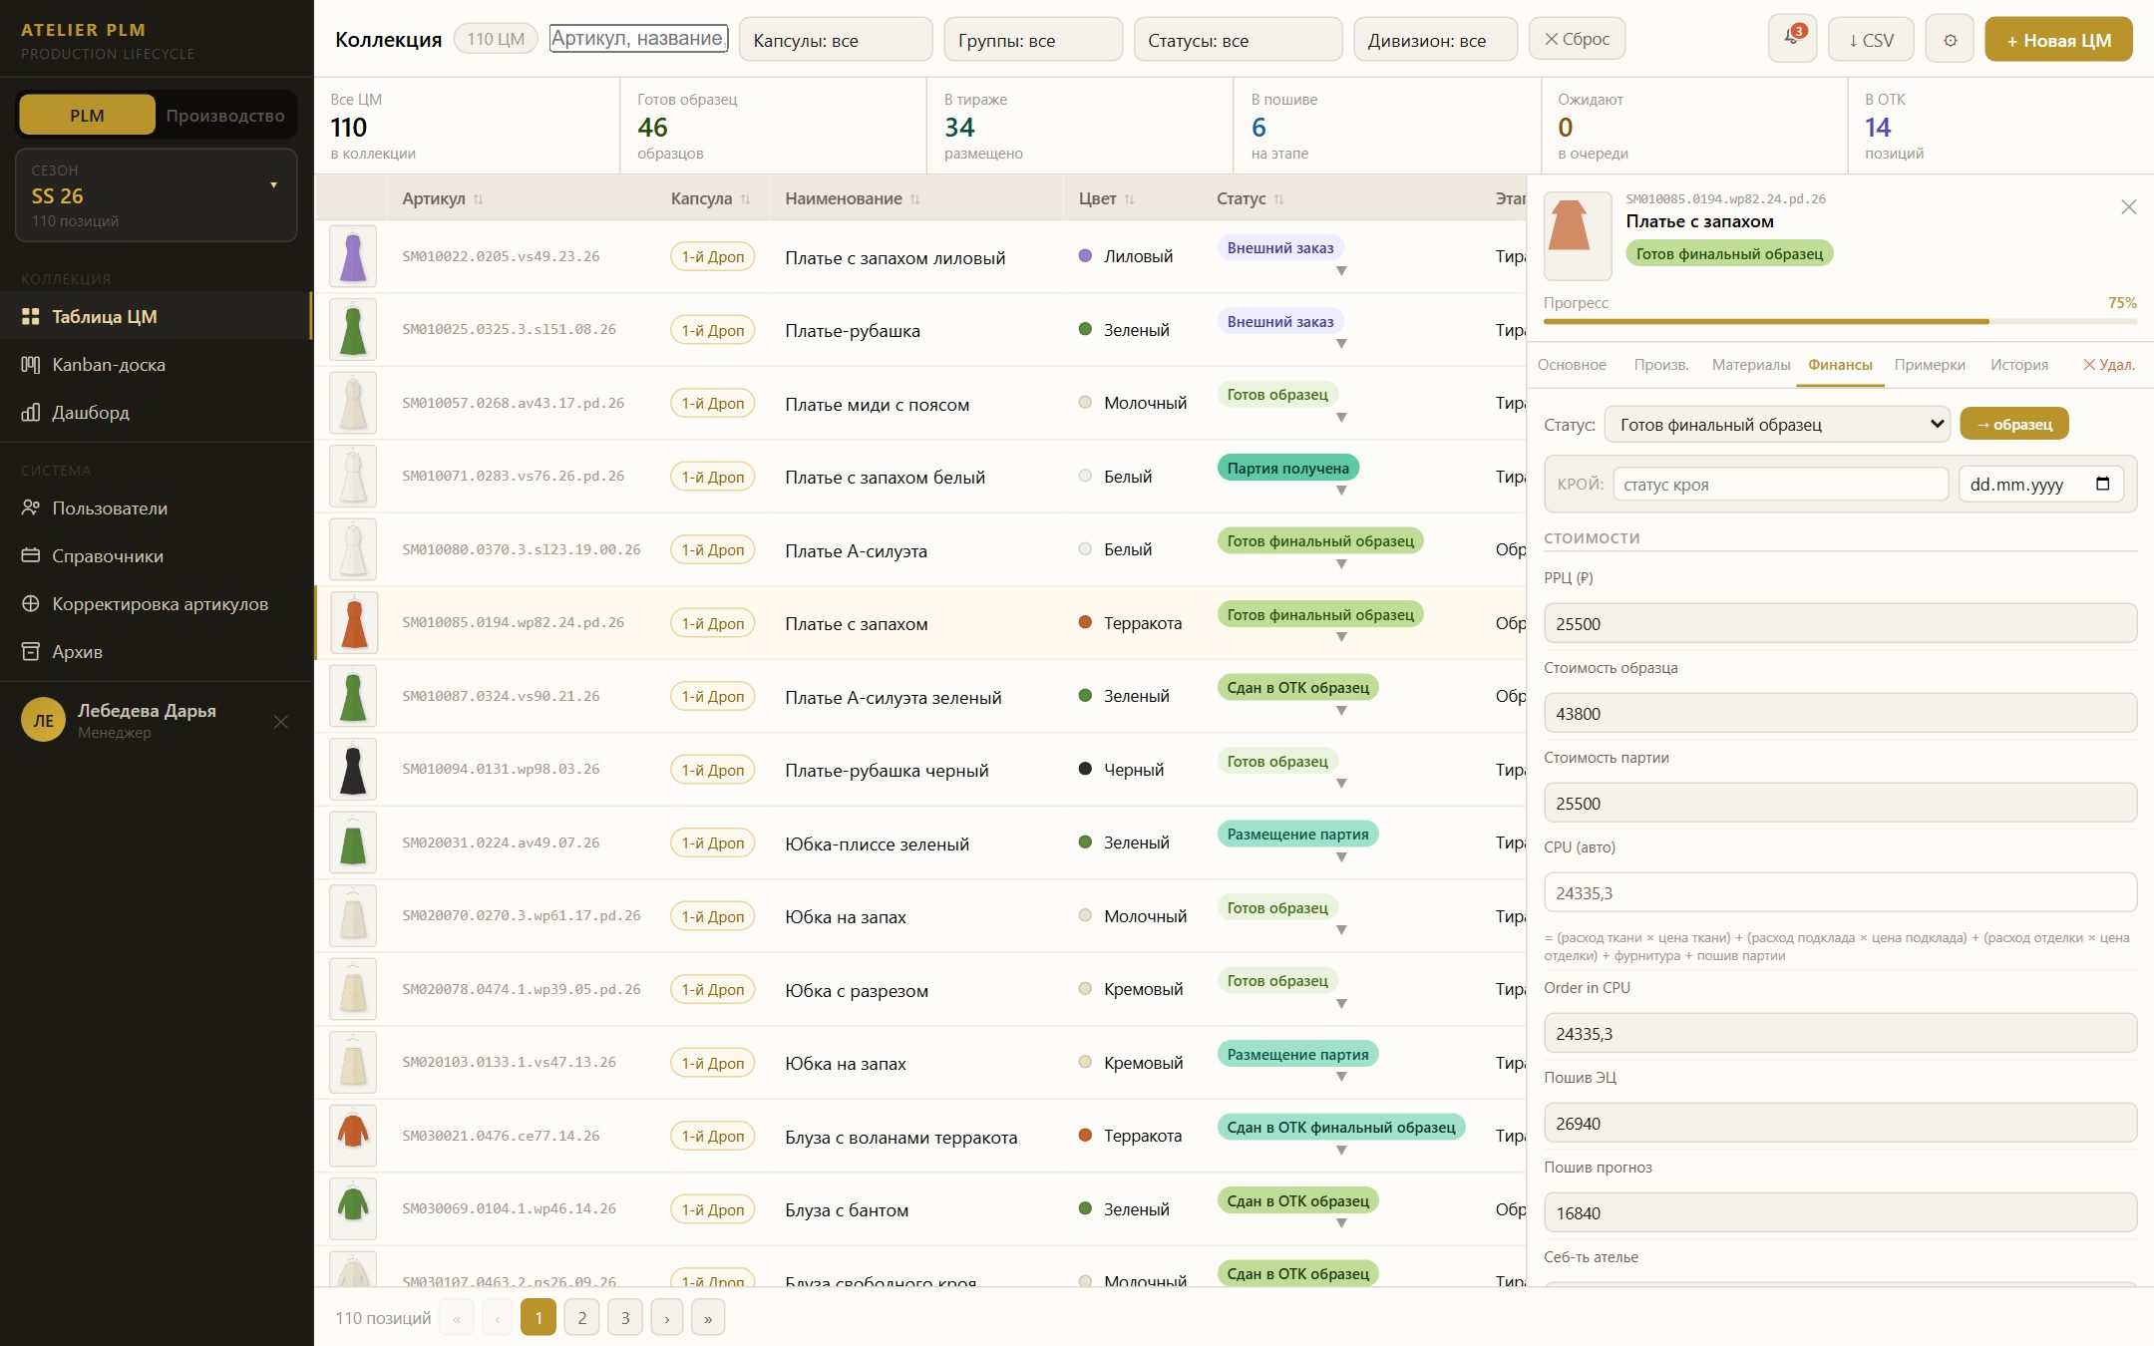The width and height of the screenshot is (2154, 1346).
Task: Switch to История tab
Action: click(x=2019, y=365)
